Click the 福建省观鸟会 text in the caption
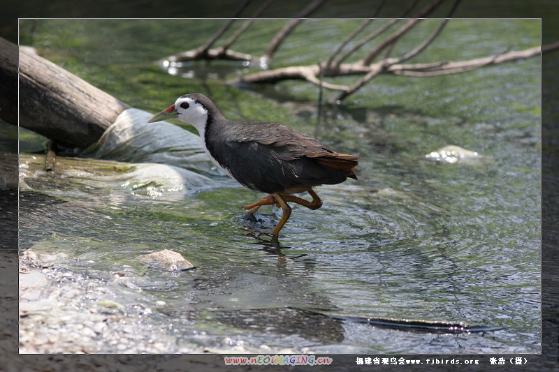 380,362
